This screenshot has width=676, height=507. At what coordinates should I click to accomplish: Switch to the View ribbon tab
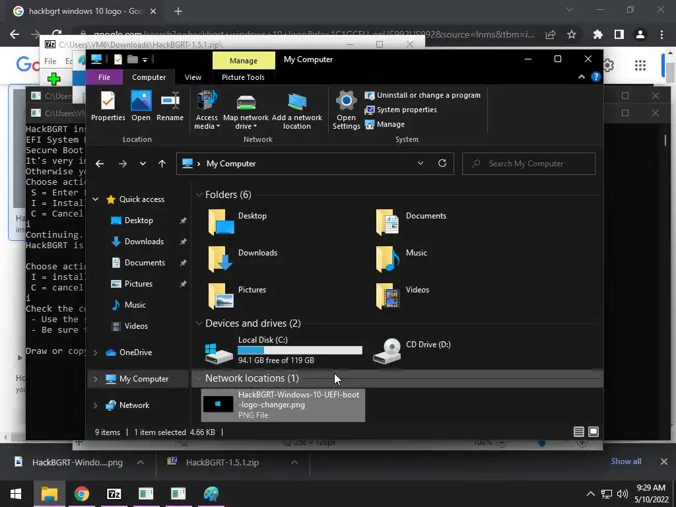pos(193,77)
